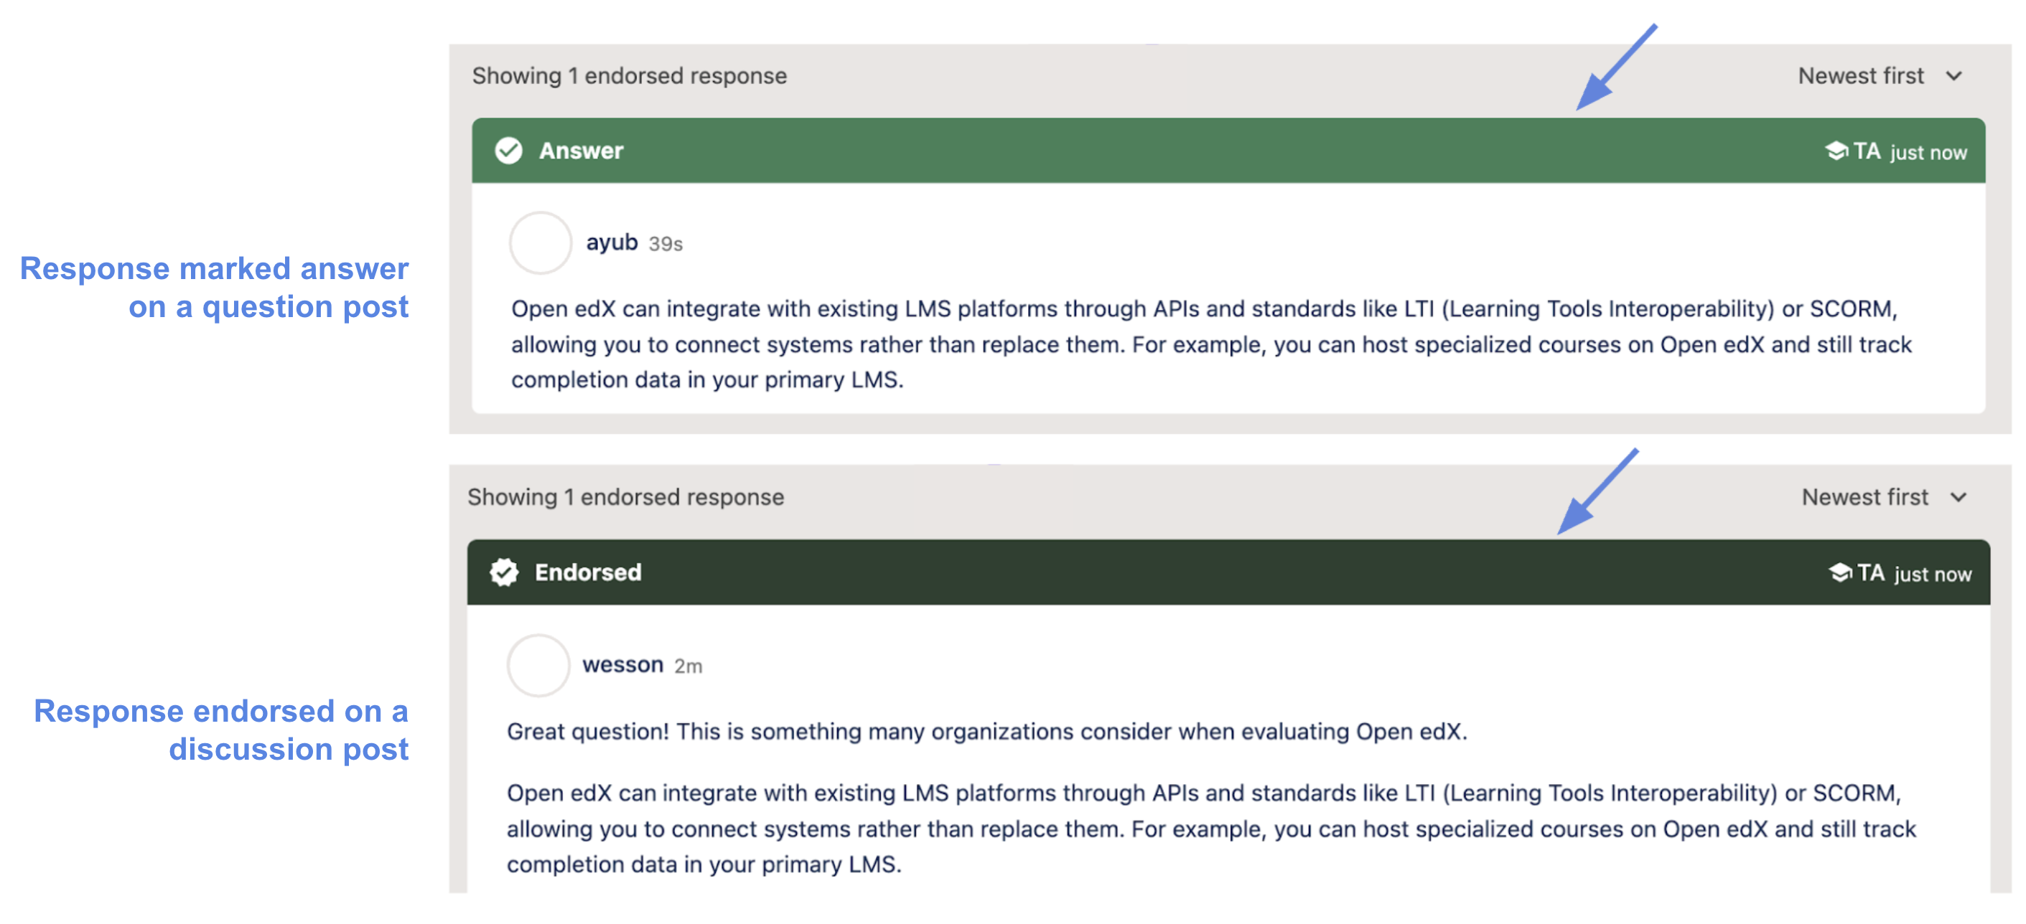Click the wesson username link
Image resolution: width=2026 pixels, height=924 pixels.
pos(622,665)
